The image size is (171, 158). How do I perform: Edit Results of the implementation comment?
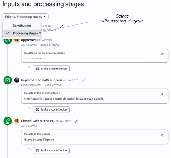(162, 94)
